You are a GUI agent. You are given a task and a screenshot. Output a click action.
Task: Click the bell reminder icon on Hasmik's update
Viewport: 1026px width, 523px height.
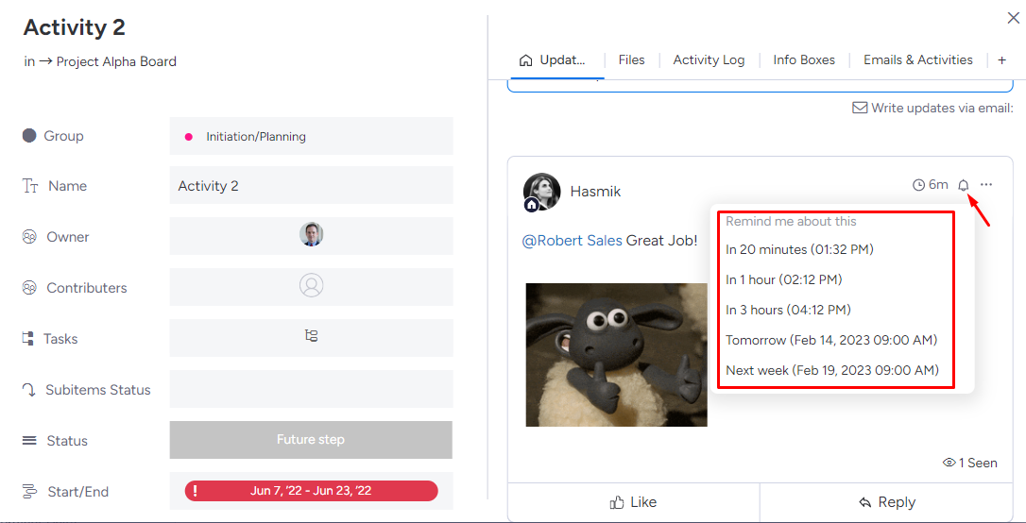[x=964, y=185]
